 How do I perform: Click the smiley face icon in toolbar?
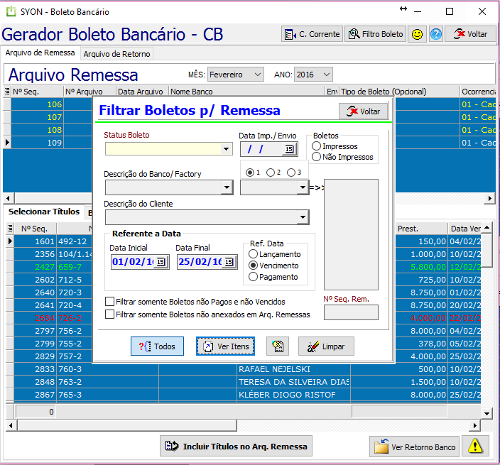[418, 34]
